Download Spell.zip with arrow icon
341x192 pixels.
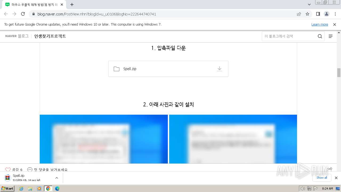tap(219, 69)
